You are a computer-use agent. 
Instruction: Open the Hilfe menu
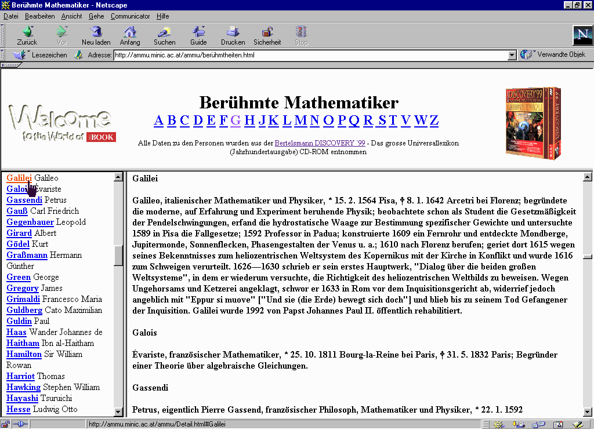point(163,16)
